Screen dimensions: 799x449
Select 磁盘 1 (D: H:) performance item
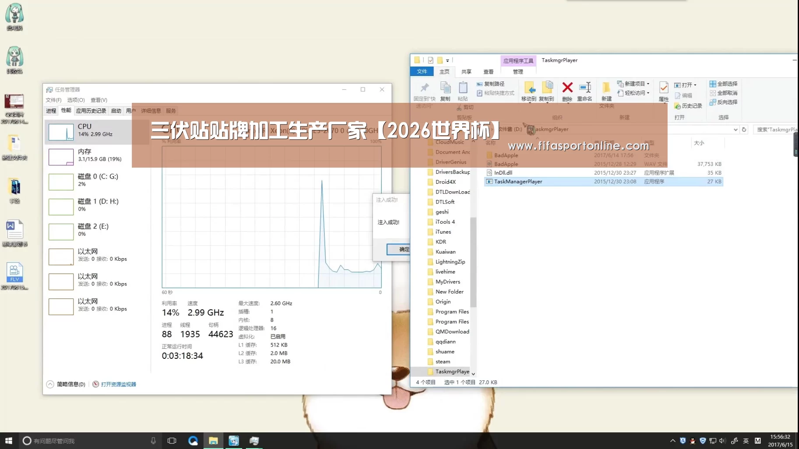point(96,206)
